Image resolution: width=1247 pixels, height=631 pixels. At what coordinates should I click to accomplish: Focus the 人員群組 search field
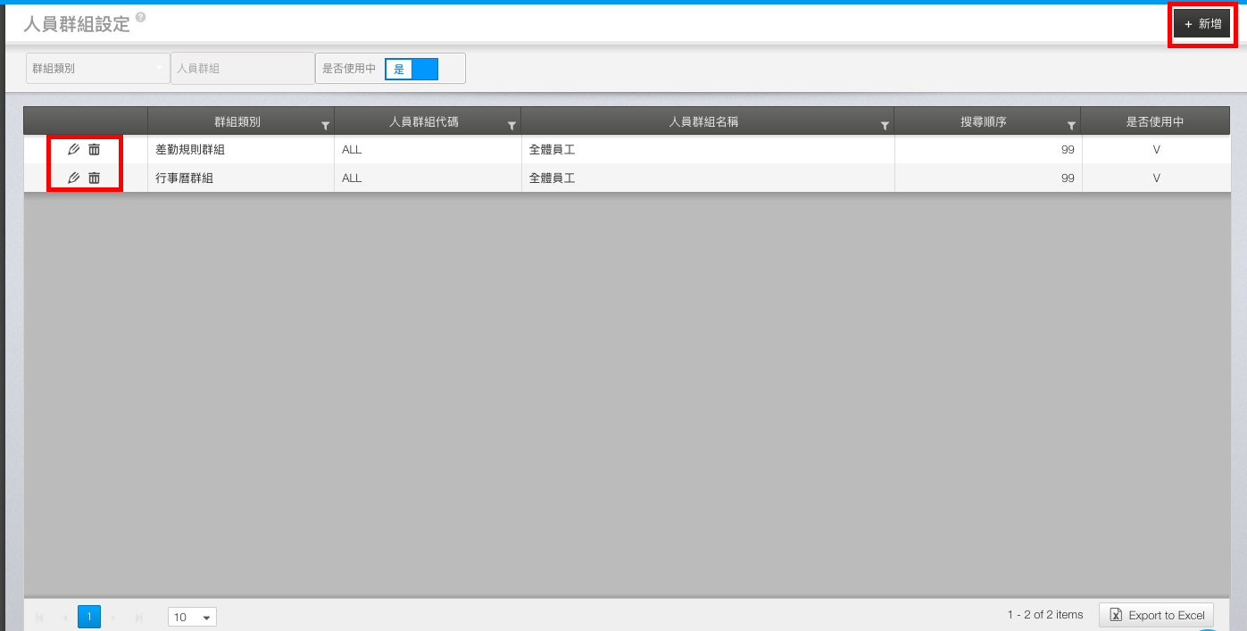[x=242, y=68]
